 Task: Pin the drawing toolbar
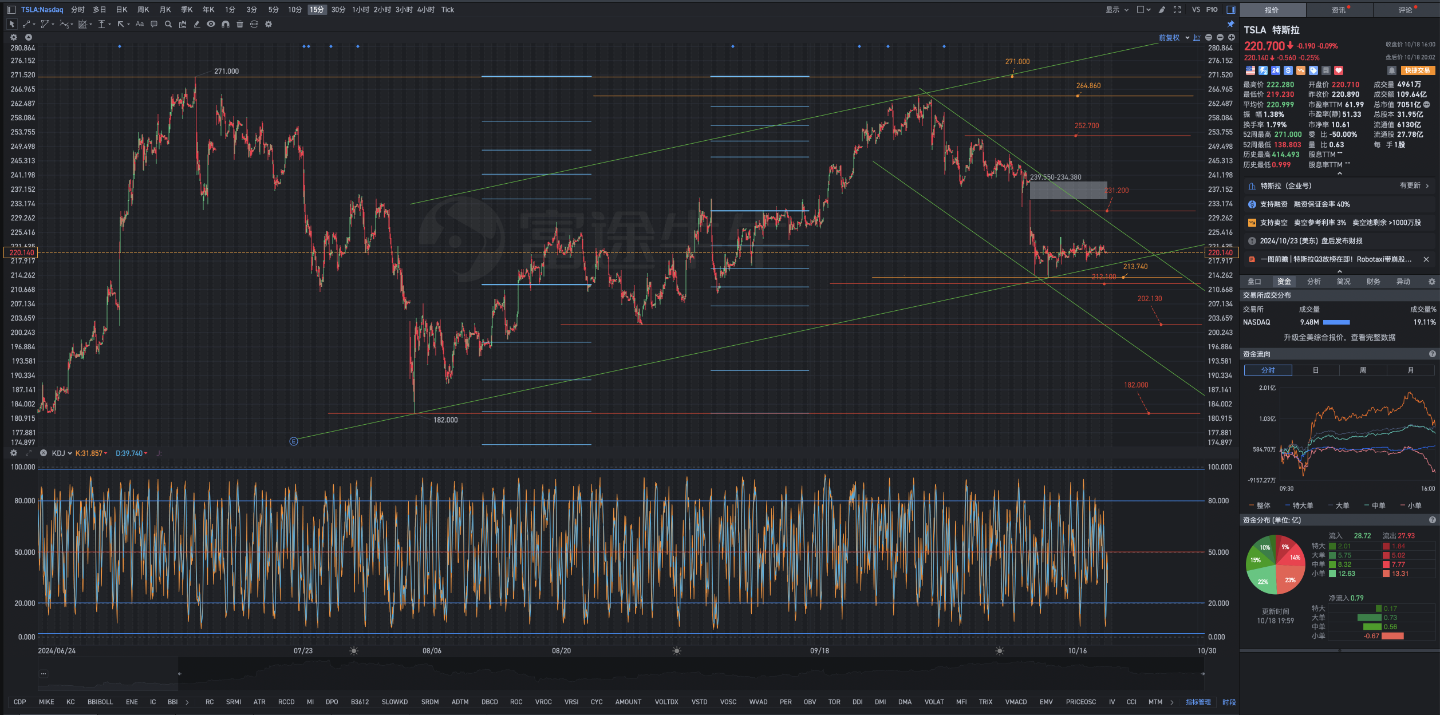pos(1231,24)
